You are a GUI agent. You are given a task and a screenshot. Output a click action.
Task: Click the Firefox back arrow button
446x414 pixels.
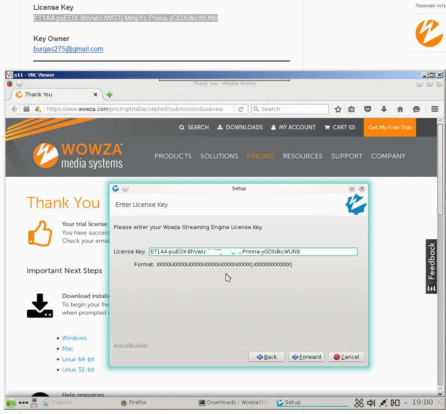(14, 109)
